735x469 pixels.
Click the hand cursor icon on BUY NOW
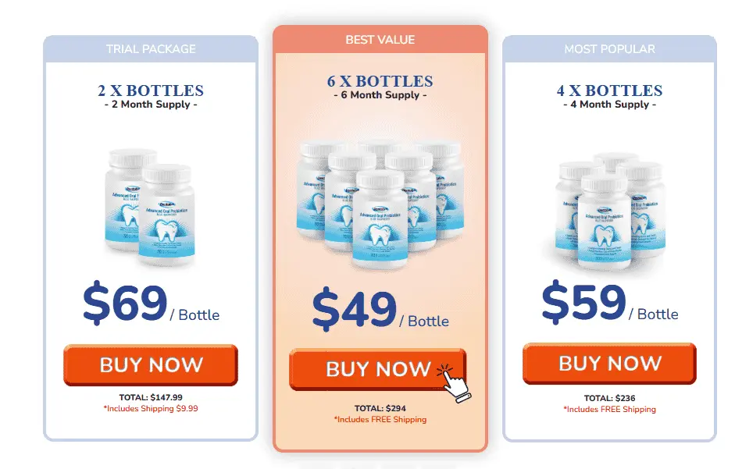point(454,383)
